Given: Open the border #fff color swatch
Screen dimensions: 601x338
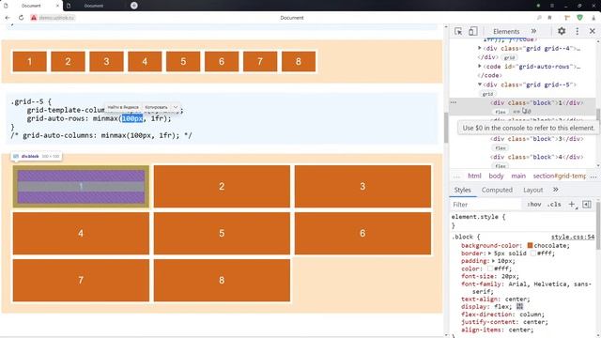Looking at the screenshot, I should point(533,253).
